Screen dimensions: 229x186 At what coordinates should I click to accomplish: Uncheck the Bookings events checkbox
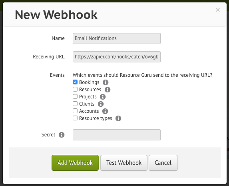point(75,82)
